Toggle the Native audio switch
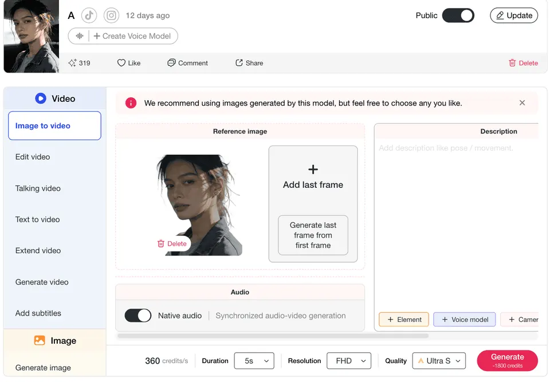550x382 pixels. coord(138,316)
